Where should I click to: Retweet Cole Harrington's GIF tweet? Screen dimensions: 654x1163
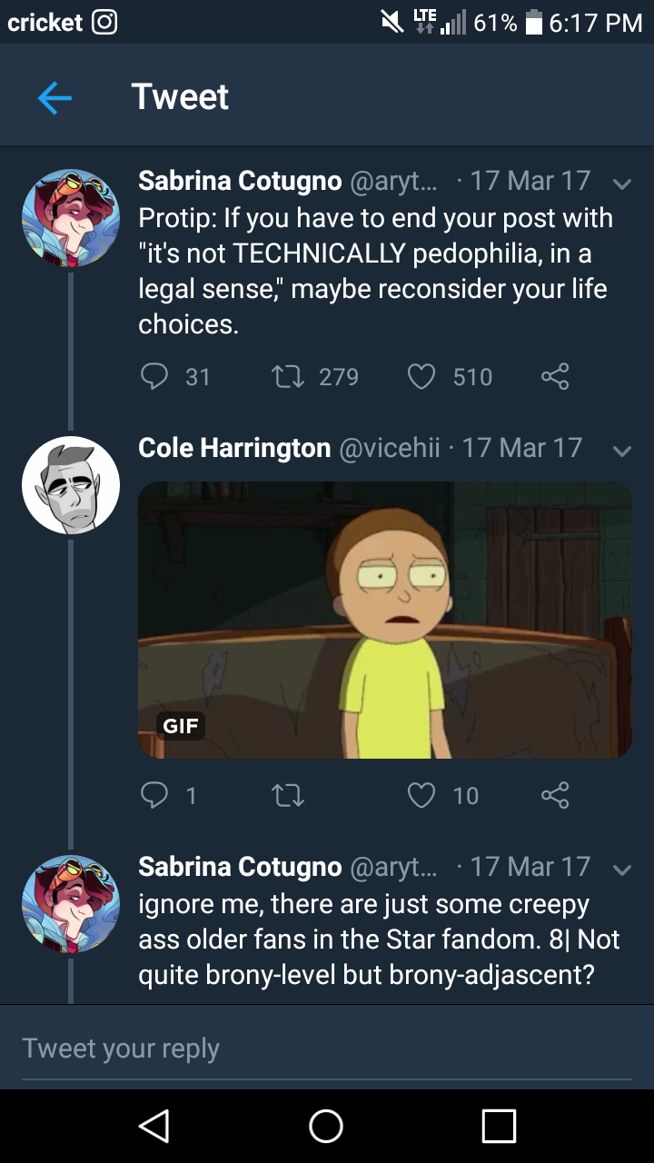(287, 795)
